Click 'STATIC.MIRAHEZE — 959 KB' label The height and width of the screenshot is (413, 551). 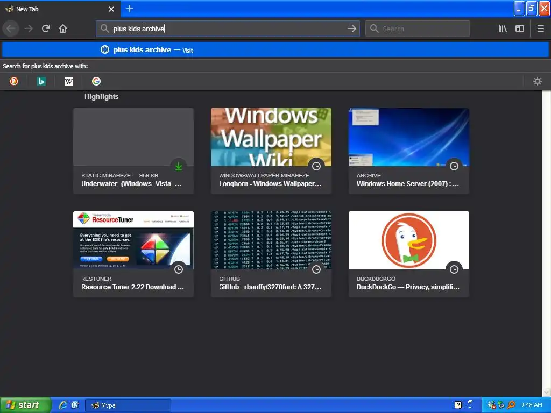pyautogui.click(x=119, y=175)
